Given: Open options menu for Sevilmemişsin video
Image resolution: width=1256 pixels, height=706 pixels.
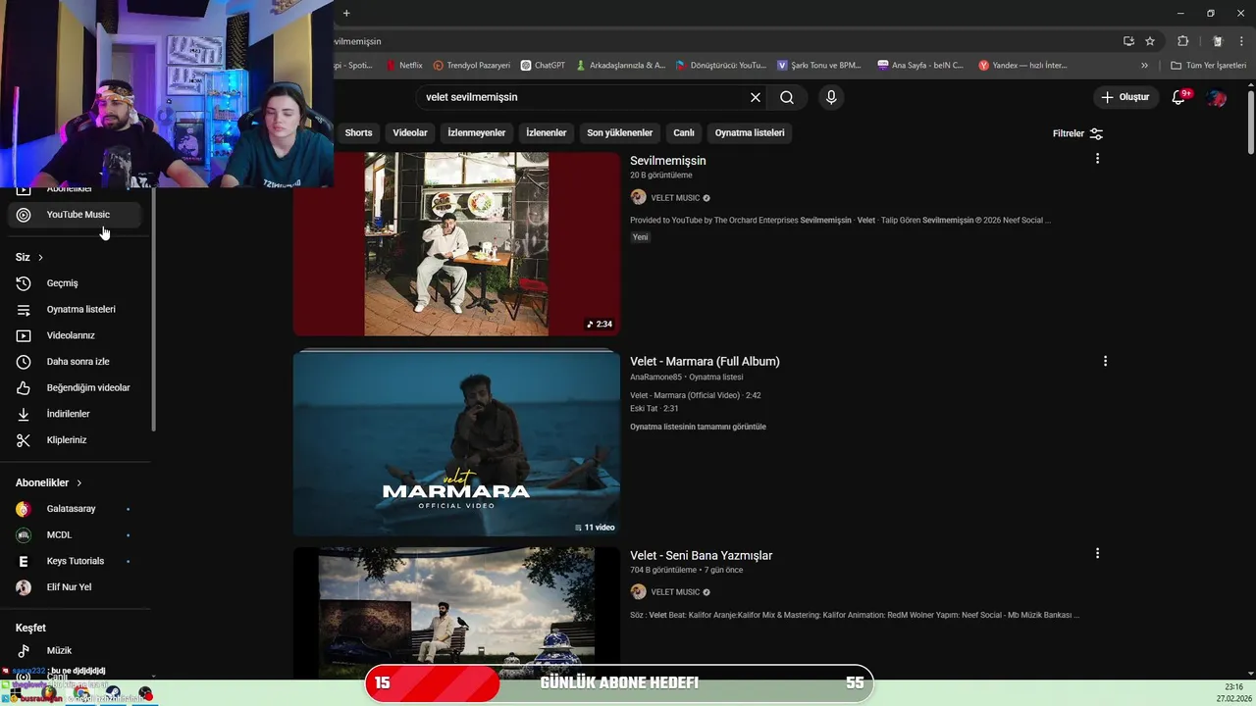Looking at the screenshot, I should (1097, 159).
